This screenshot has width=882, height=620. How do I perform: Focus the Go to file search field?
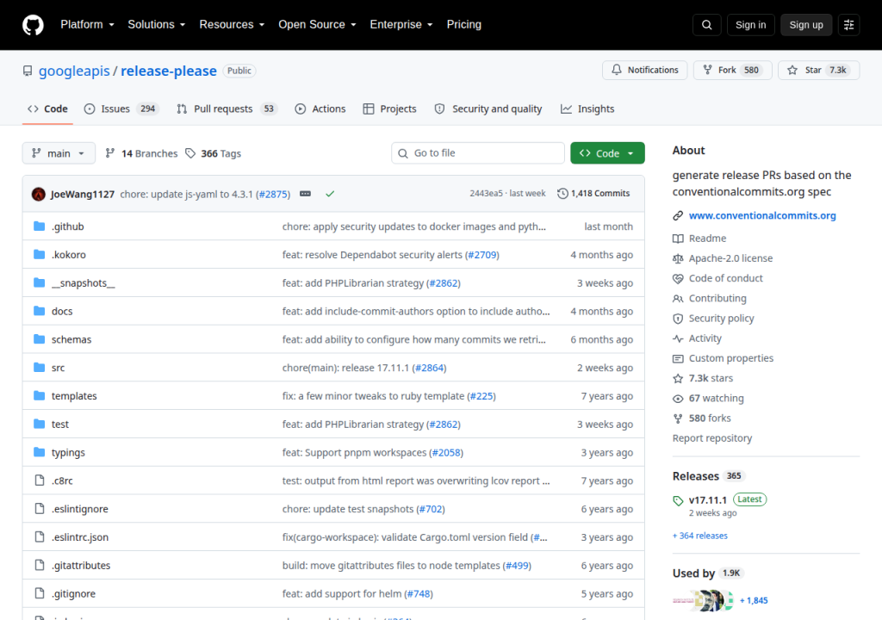click(x=478, y=153)
